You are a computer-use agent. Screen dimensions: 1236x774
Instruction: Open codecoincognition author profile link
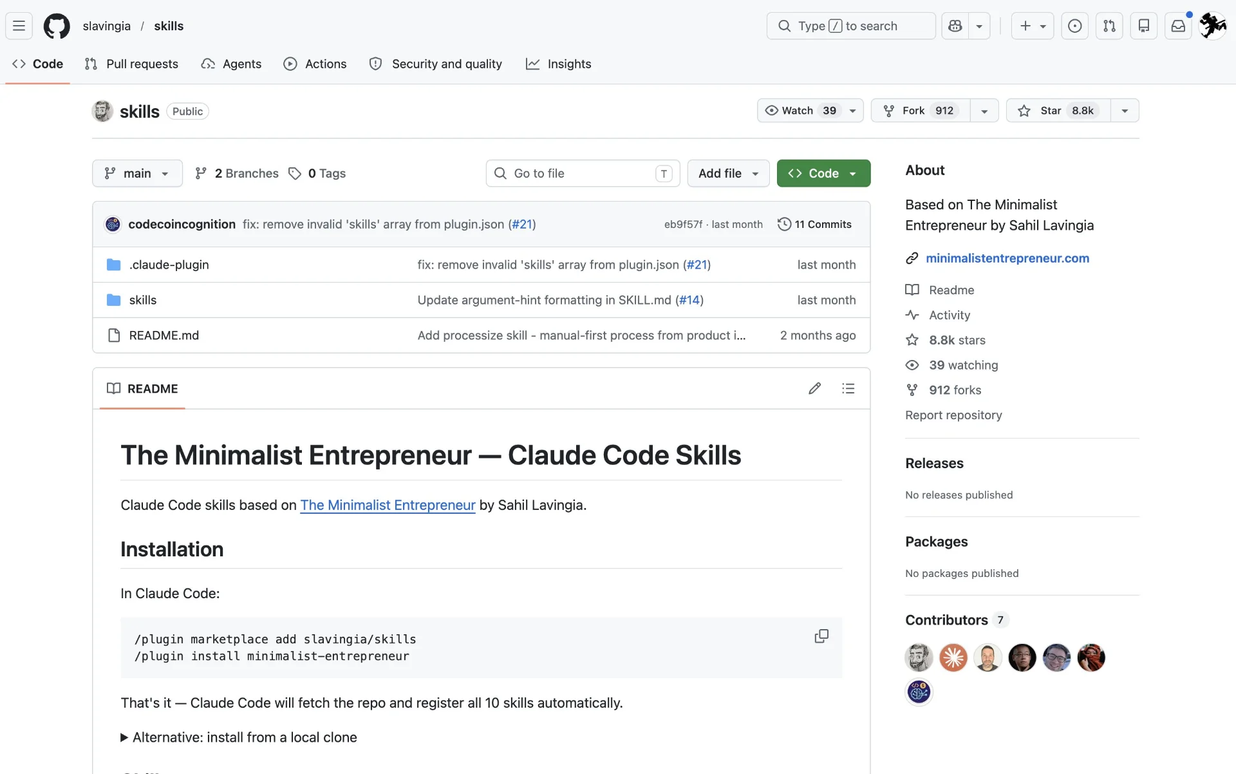point(182,224)
